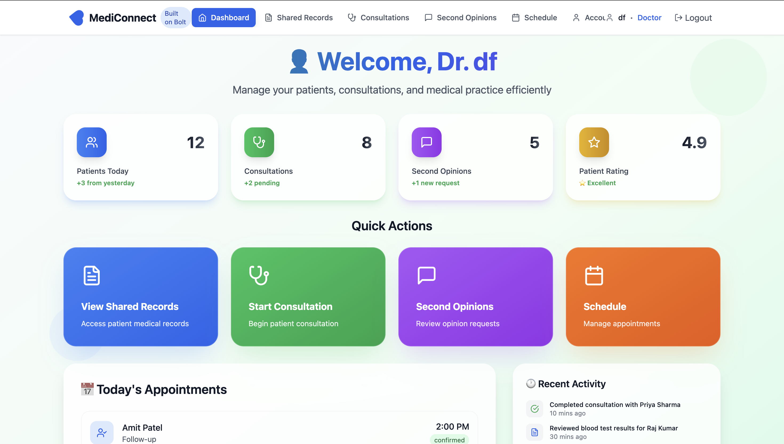Image resolution: width=784 pixels, height=444 pixels.
Task: Click the MediConnect blue heart logo
Action: (x=77, y=18)
